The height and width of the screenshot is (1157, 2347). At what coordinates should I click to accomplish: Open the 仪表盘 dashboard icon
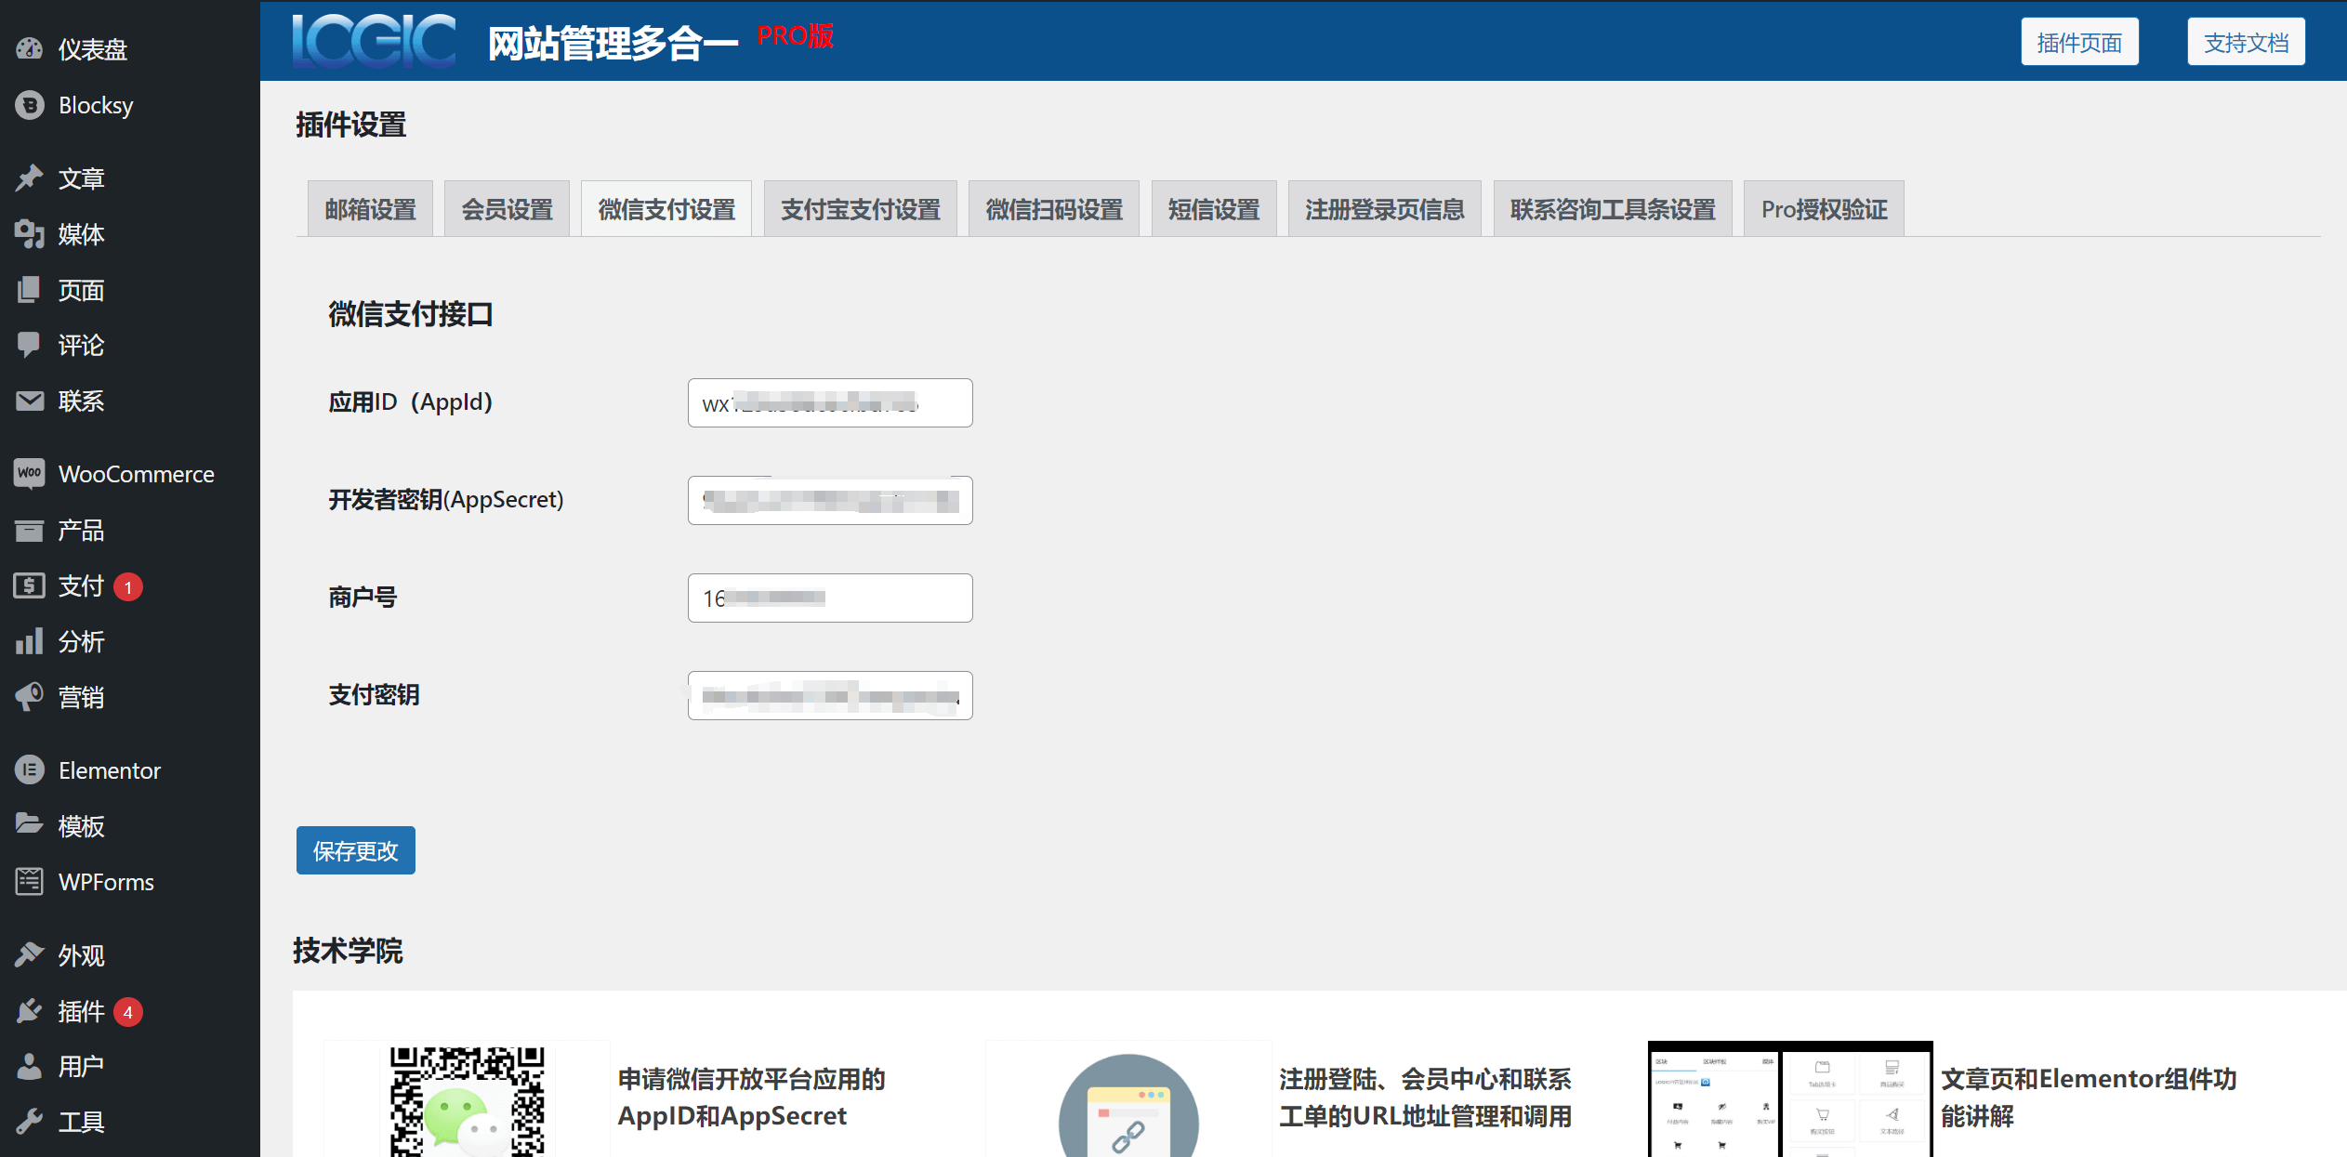[30, 49]
